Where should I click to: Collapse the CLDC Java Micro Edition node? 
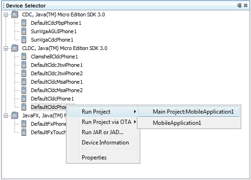coord(6,49)
